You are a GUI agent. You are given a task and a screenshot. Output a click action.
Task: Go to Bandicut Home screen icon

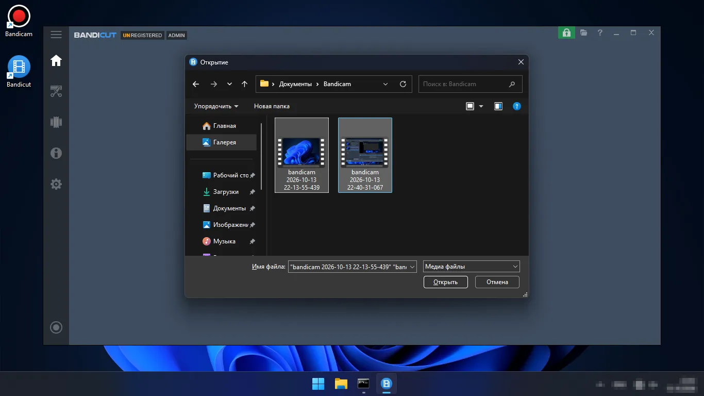coord(56,61)
